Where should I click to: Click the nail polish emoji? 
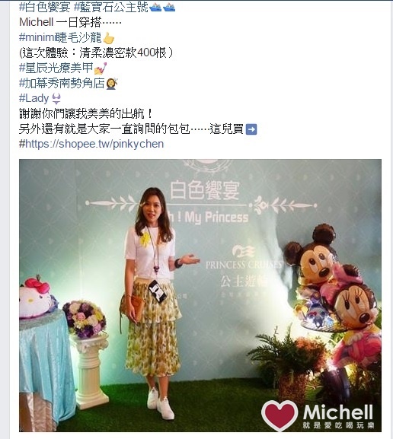click(x=101, y=68)
